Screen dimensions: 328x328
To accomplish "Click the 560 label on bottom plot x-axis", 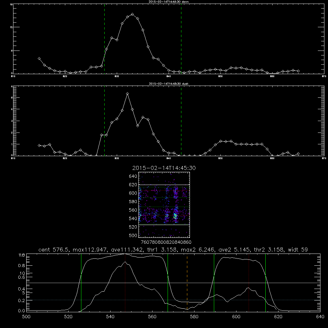I will (152, 317).
